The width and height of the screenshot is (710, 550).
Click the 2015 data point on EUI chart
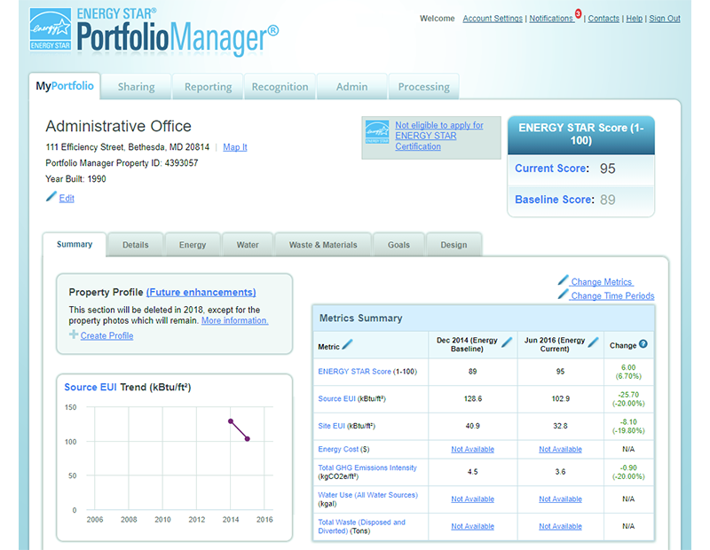pyautogui.click(x=248, y=438)
